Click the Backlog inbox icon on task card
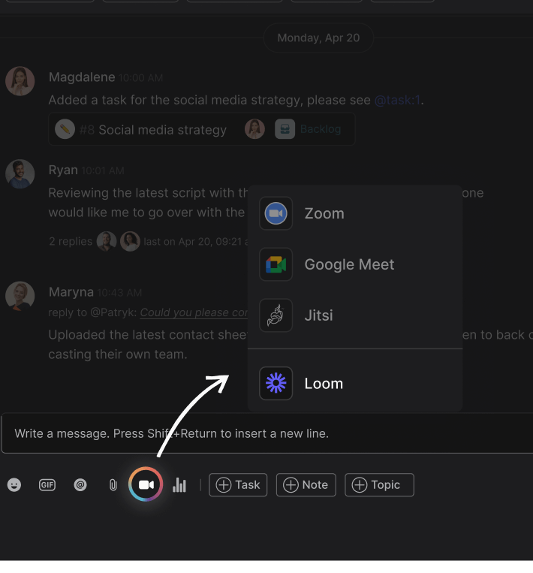Viewport: 533px width, 573px height. tap(285, 129)
